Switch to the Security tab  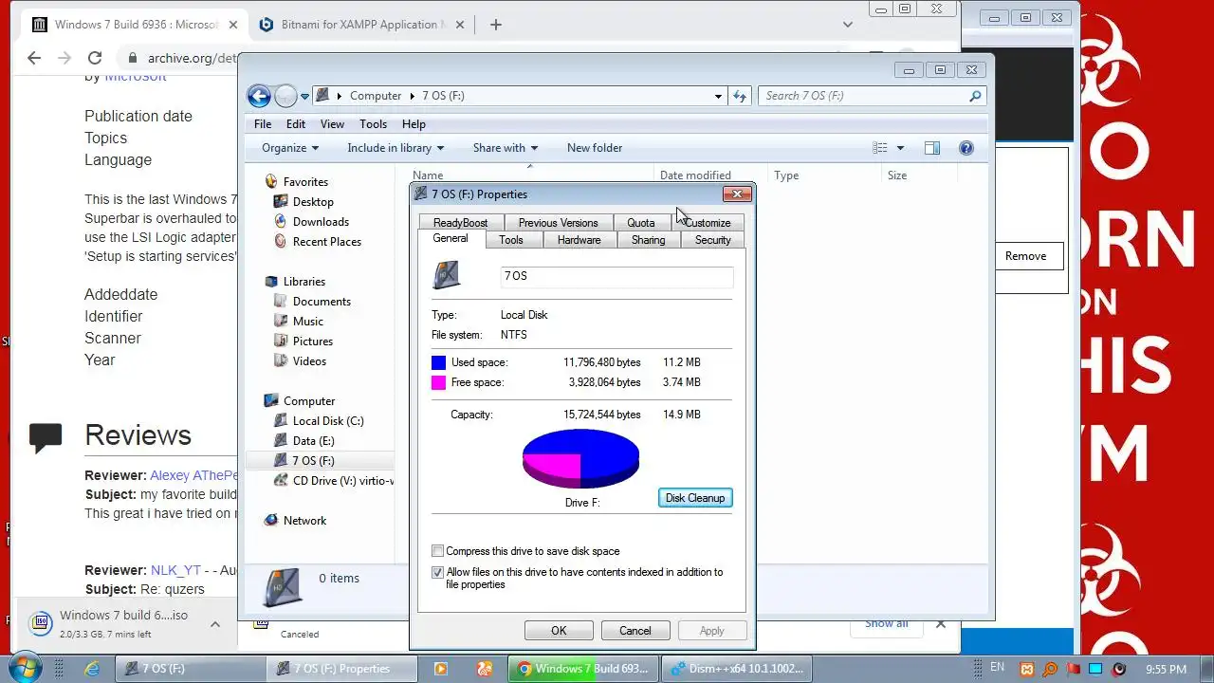(x=712, y=240)
